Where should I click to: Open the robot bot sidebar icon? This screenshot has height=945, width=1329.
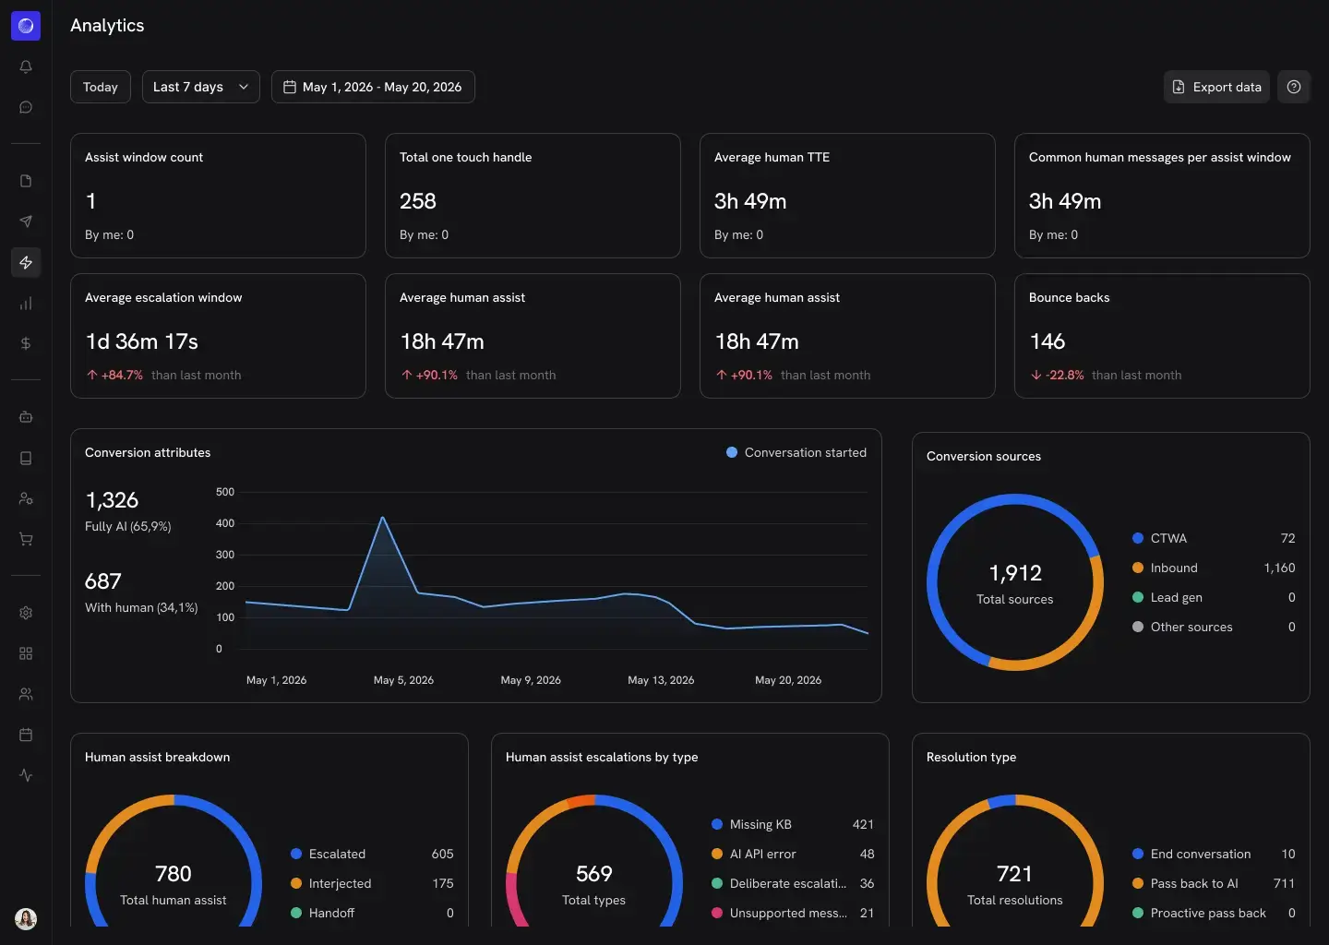point(26,417)
